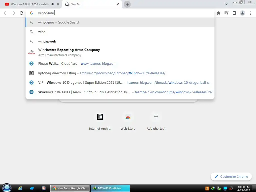Open 'Windows 7 Releases | Team OS' suggestion

[120, 92]
